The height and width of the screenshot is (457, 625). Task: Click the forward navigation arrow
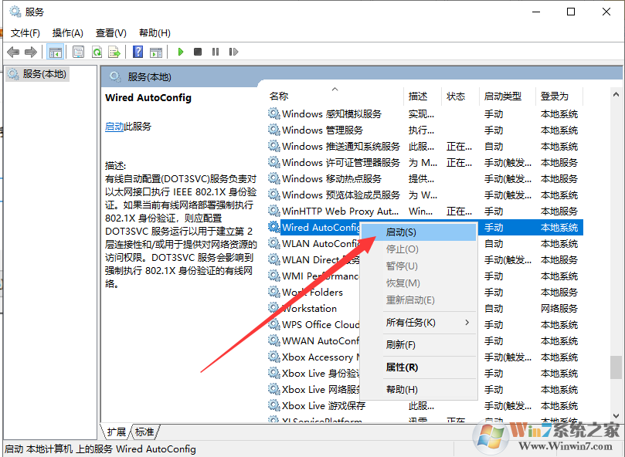coord(31,51)
